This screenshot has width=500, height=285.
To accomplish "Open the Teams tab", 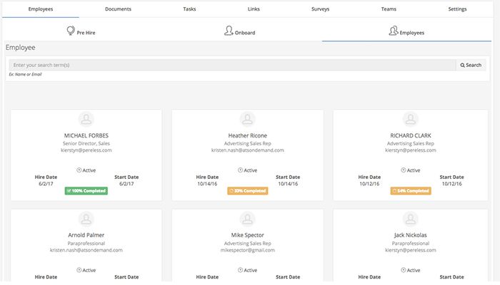I will point(389,9).
